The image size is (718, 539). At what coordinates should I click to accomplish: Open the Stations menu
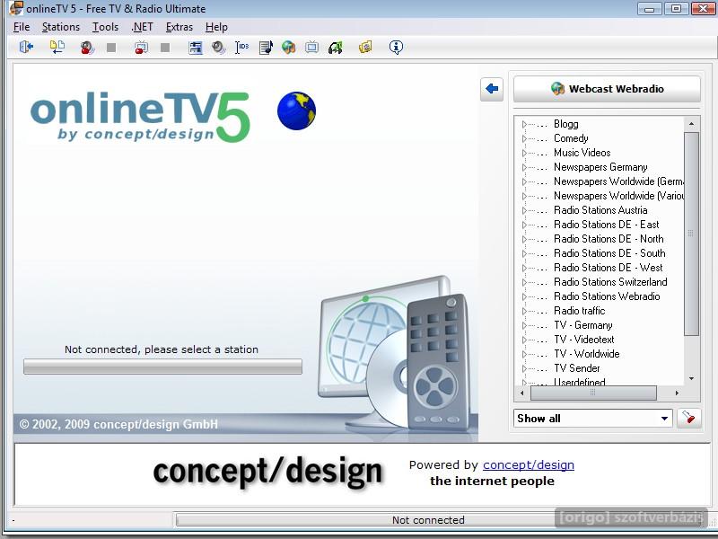[61, 27]
